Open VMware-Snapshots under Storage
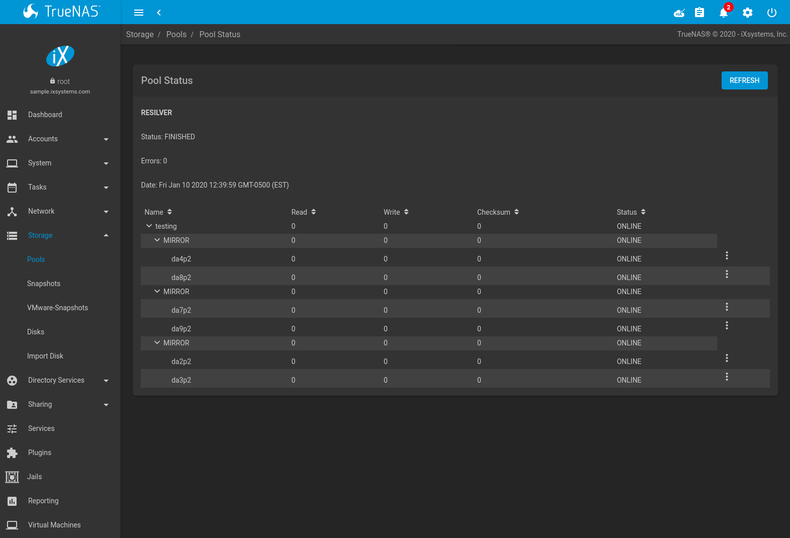This screenshot has height=538, width=790. coord(57,308)
